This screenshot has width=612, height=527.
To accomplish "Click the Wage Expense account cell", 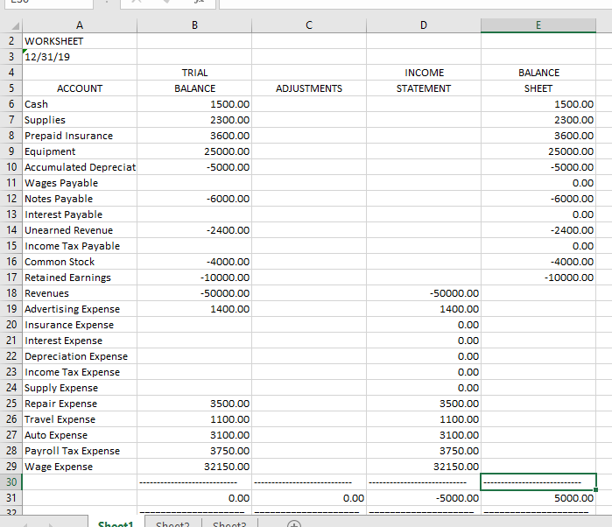I will coord(80,467).
